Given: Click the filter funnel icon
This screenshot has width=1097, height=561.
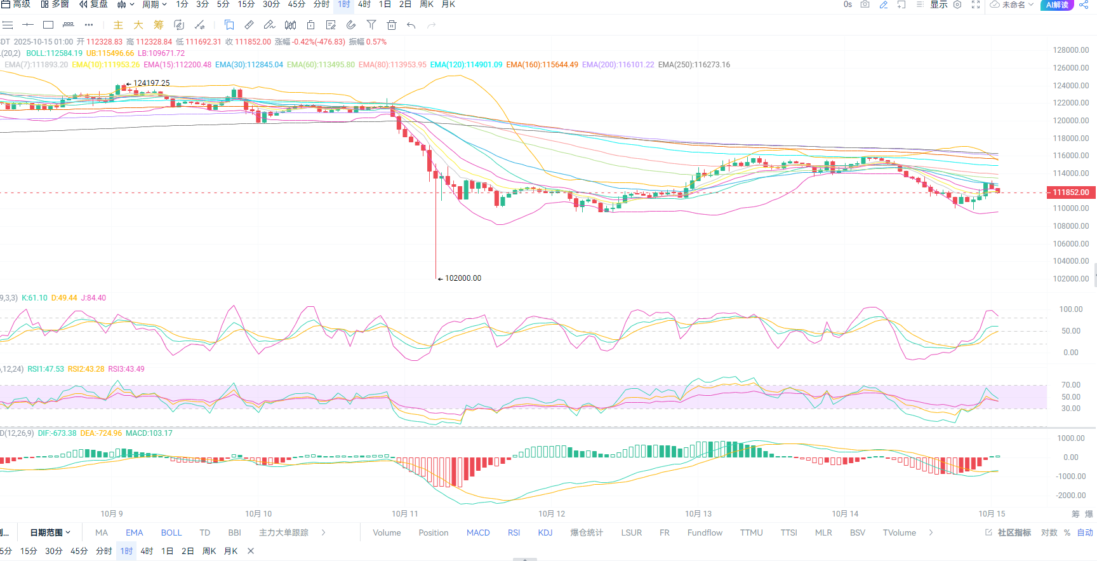Looking at the screenshot, I should [371, 25].
